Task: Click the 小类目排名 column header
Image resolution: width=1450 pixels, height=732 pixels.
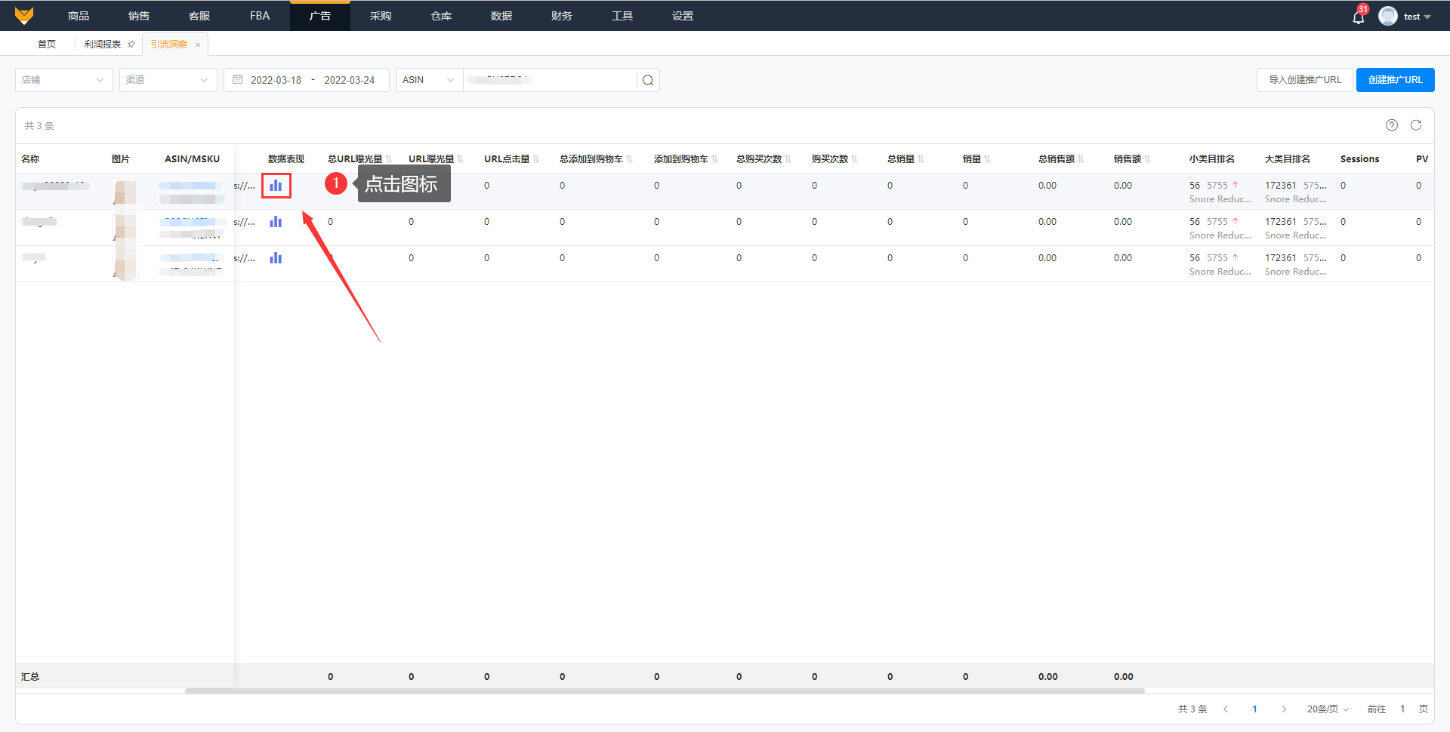Action: pos(1212,159)
